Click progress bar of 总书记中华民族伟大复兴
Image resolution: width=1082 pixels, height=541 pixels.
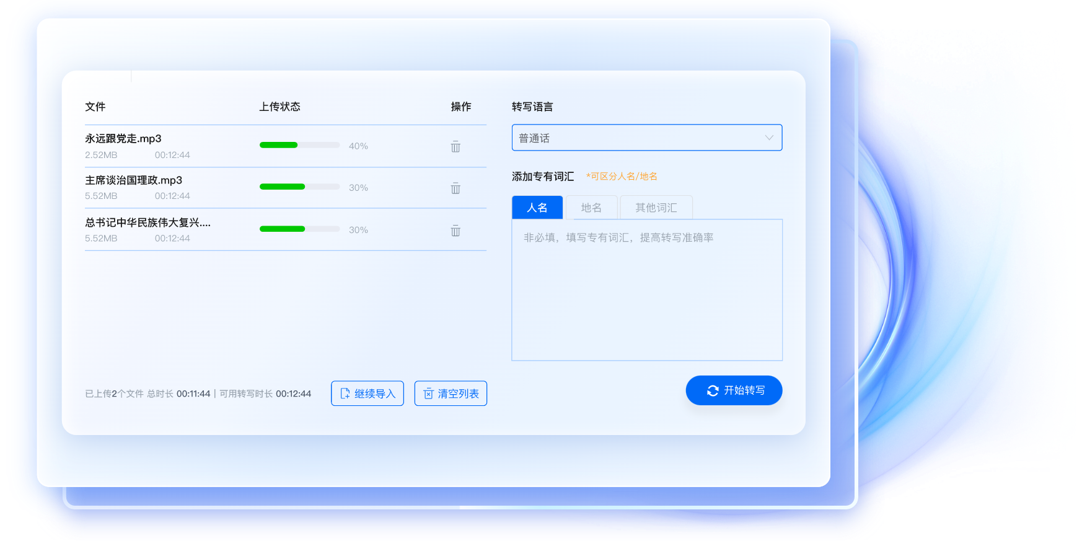pos(299,229)
